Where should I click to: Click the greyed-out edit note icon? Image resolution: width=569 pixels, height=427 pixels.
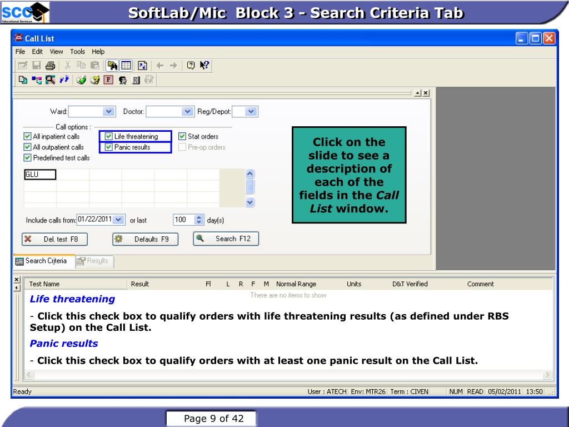tap(23, 66)
